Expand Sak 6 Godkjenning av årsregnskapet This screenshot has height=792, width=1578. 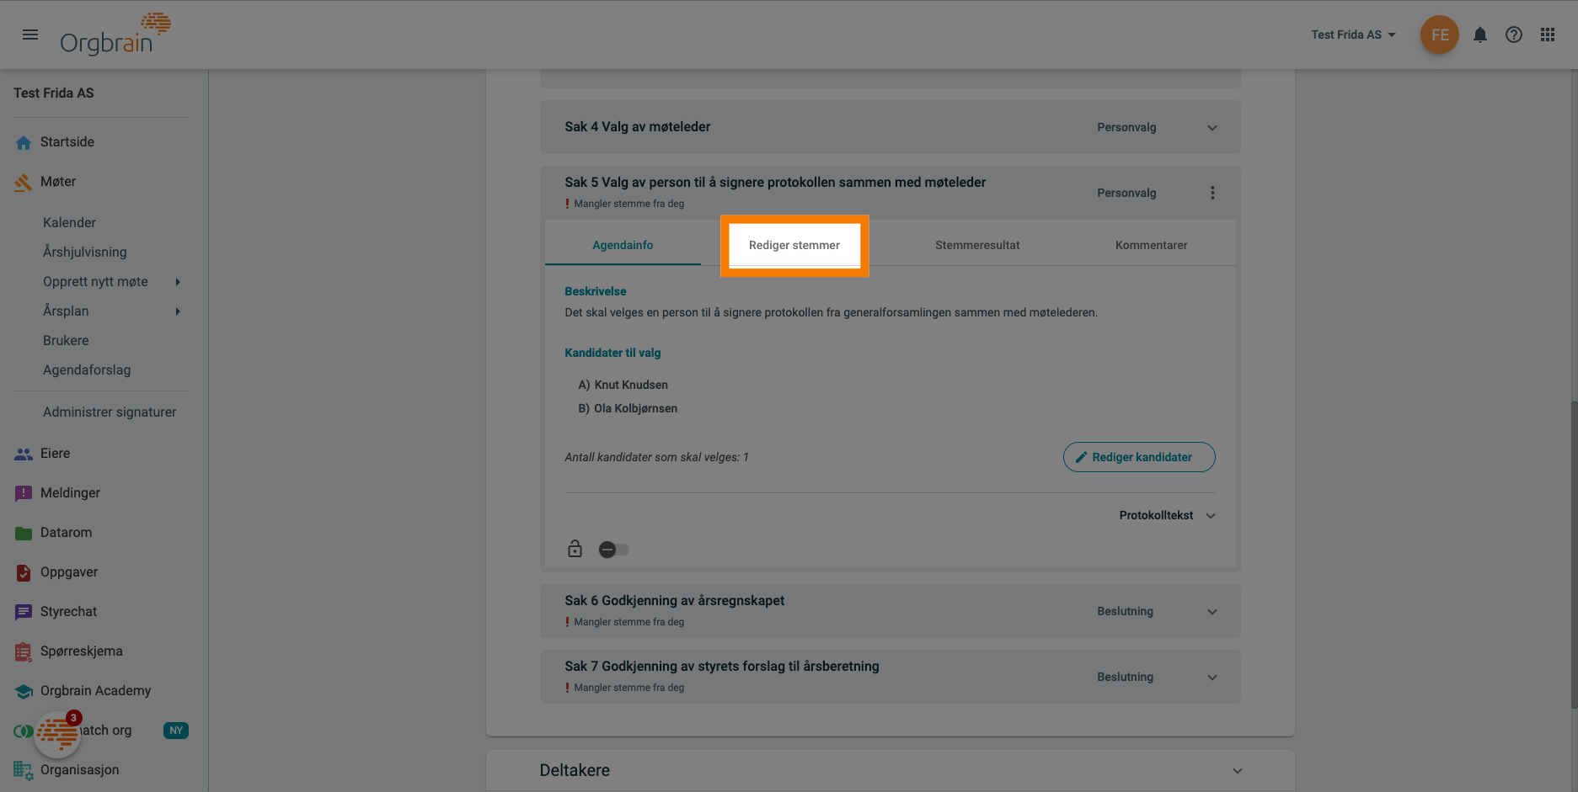(1212, 612)
